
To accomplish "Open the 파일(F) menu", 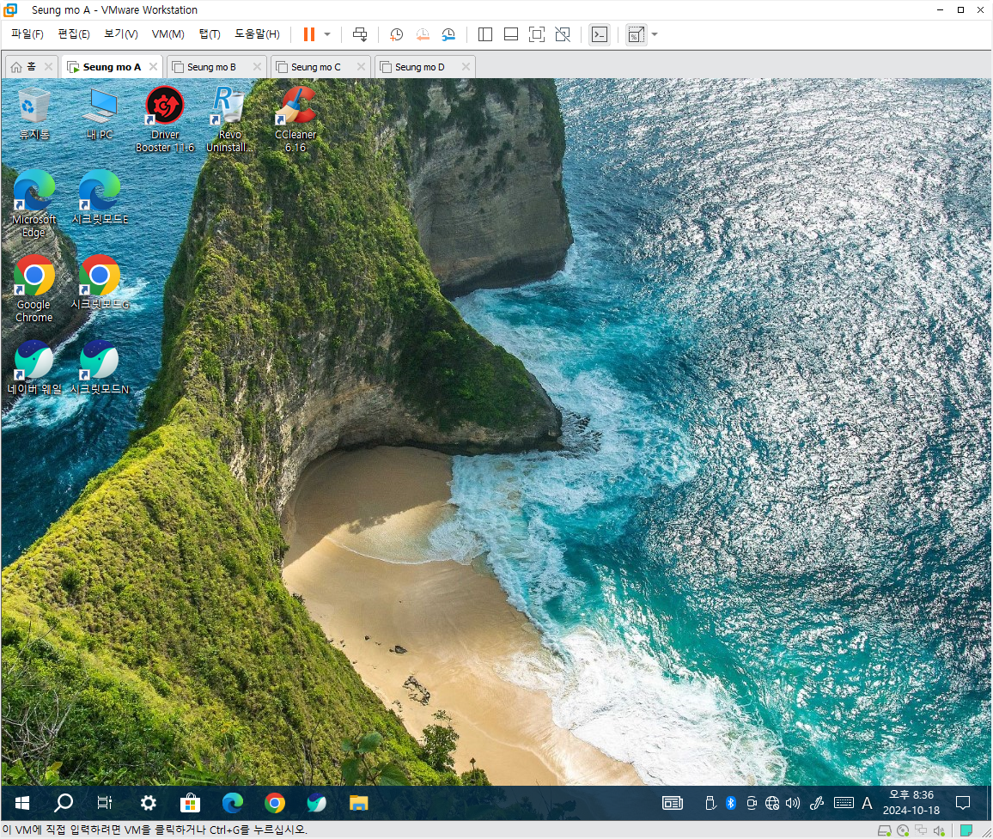I will [27, 34].
